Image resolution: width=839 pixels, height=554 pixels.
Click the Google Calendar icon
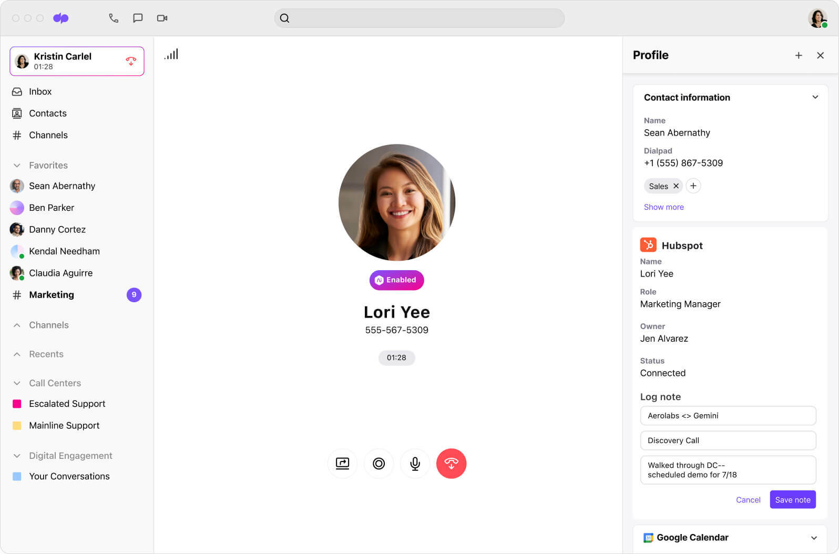(648, 538)
